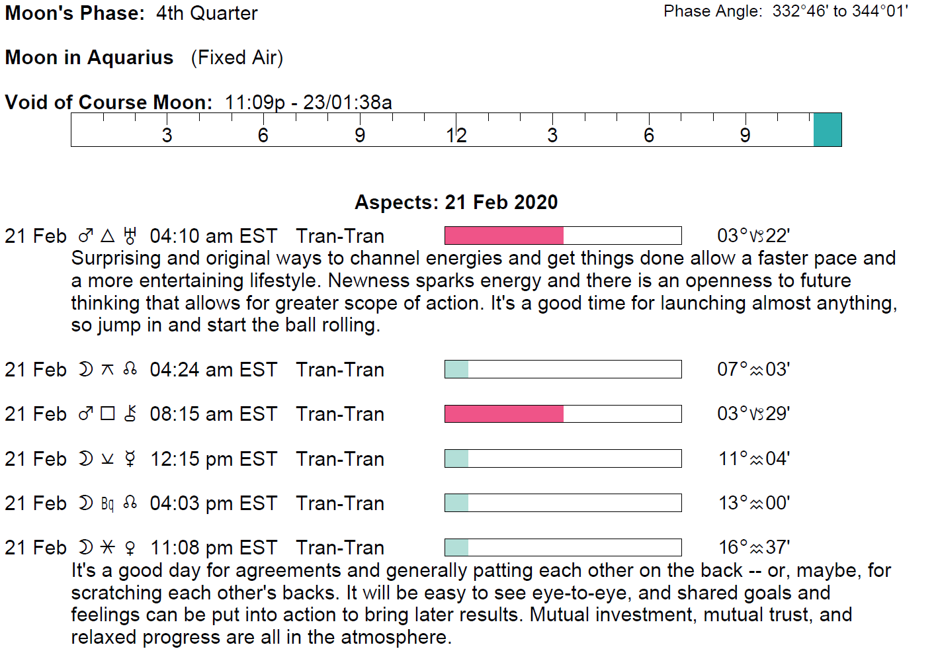Click the Uranus glyph in the 04:10 am row
The height and width of the screenshot is (651, 938).
point(130,236)
